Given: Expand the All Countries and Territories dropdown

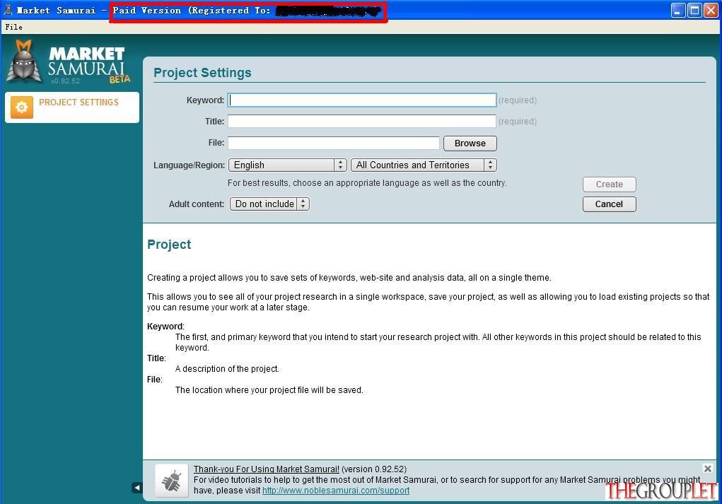Looking at the screenshot, I should (424, 165).
